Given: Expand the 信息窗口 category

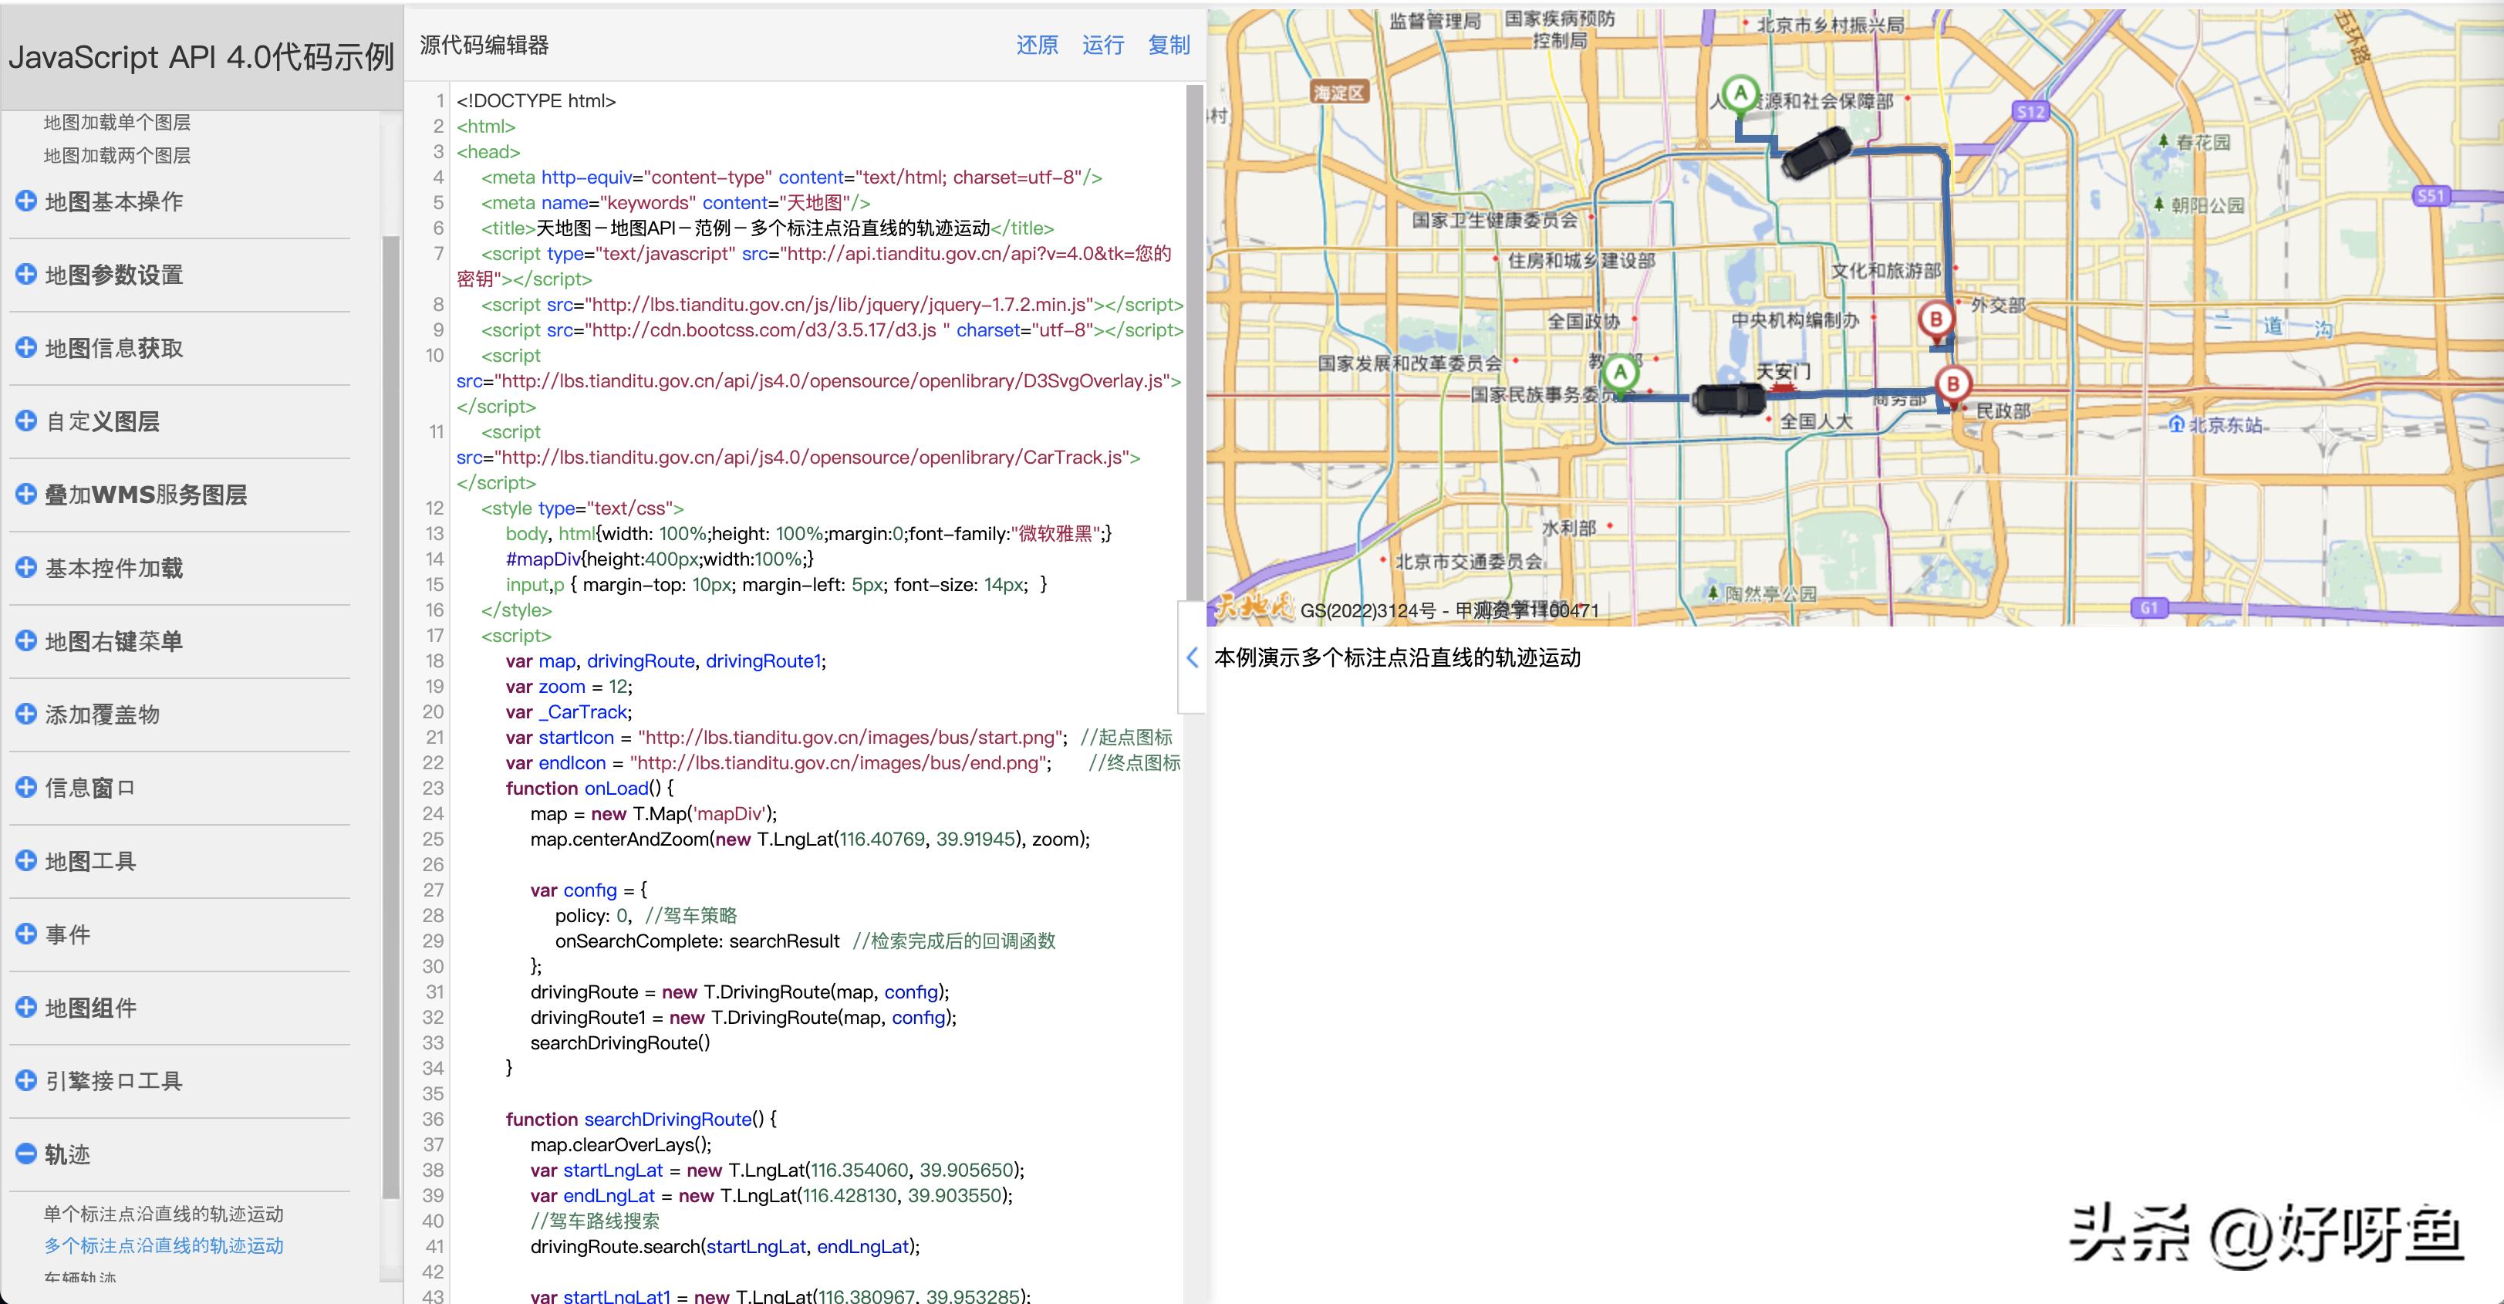Looking at the screenshot, I should point(26,788).
